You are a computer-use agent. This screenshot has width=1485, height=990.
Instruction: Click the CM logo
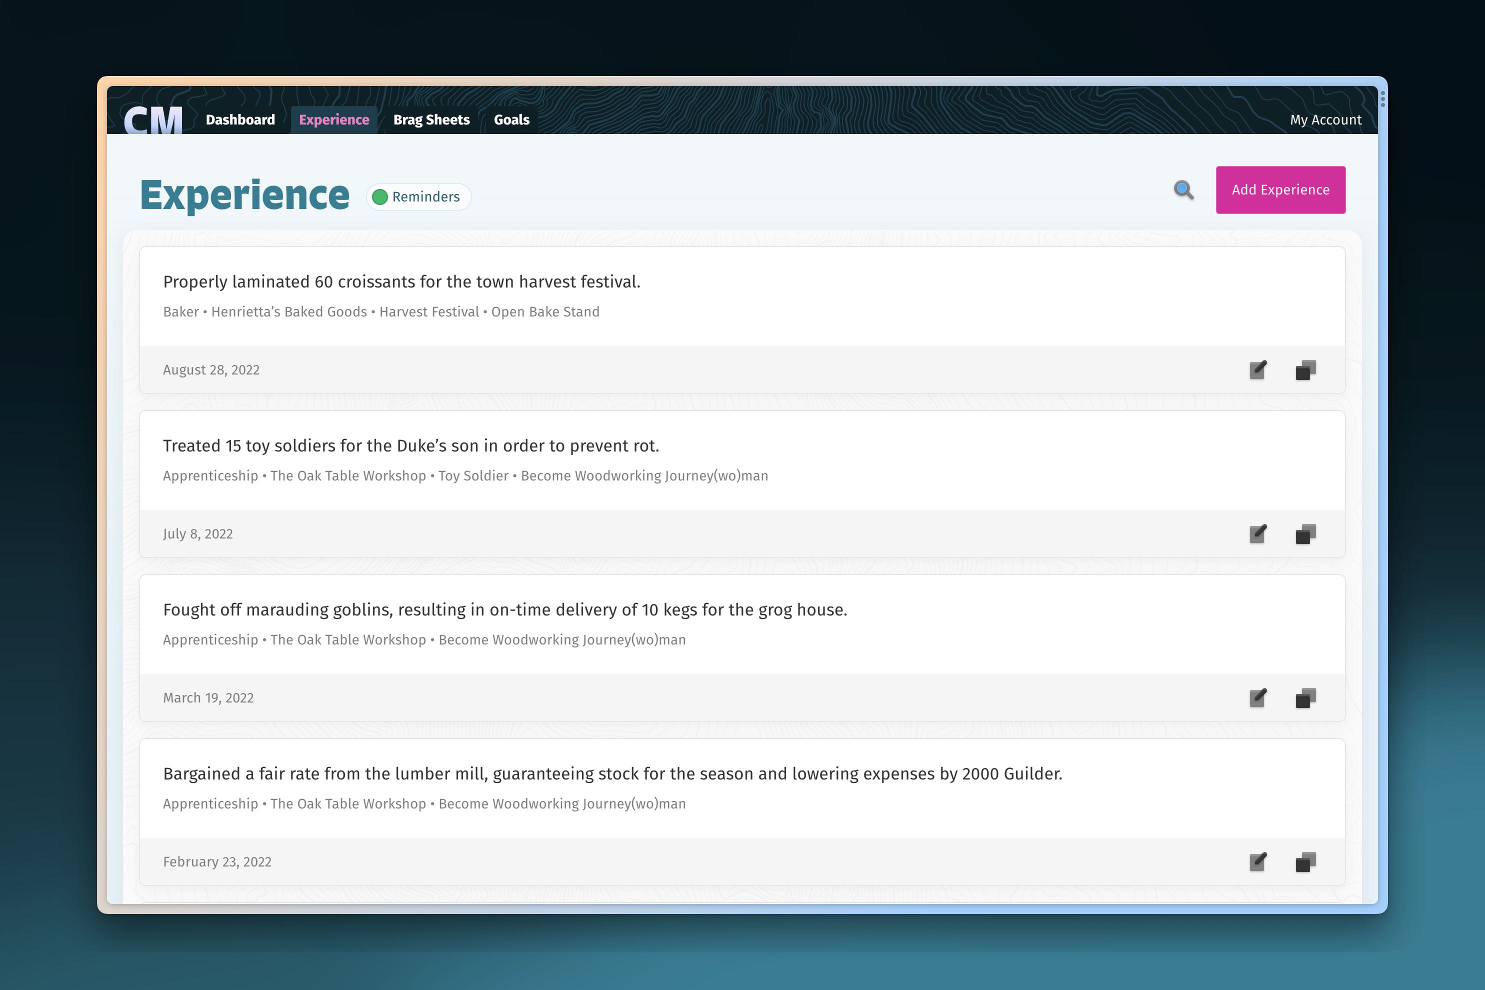click(x=153, y=119)
